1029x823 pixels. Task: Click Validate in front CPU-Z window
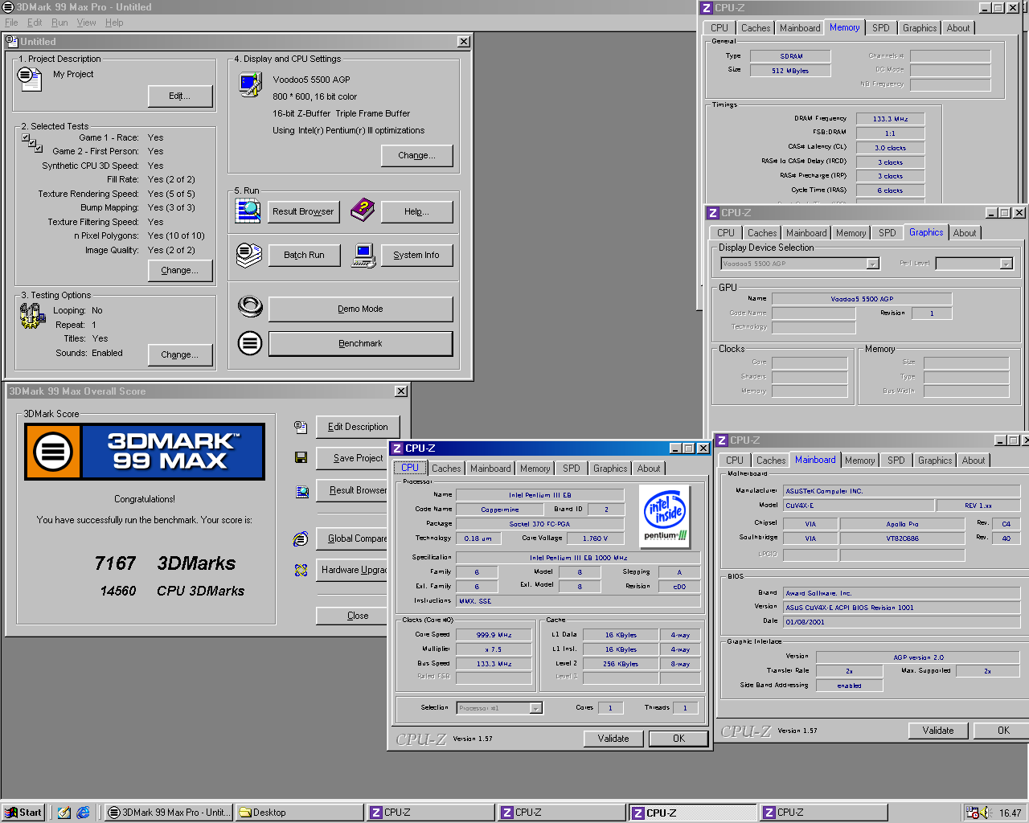coord(613,739)
